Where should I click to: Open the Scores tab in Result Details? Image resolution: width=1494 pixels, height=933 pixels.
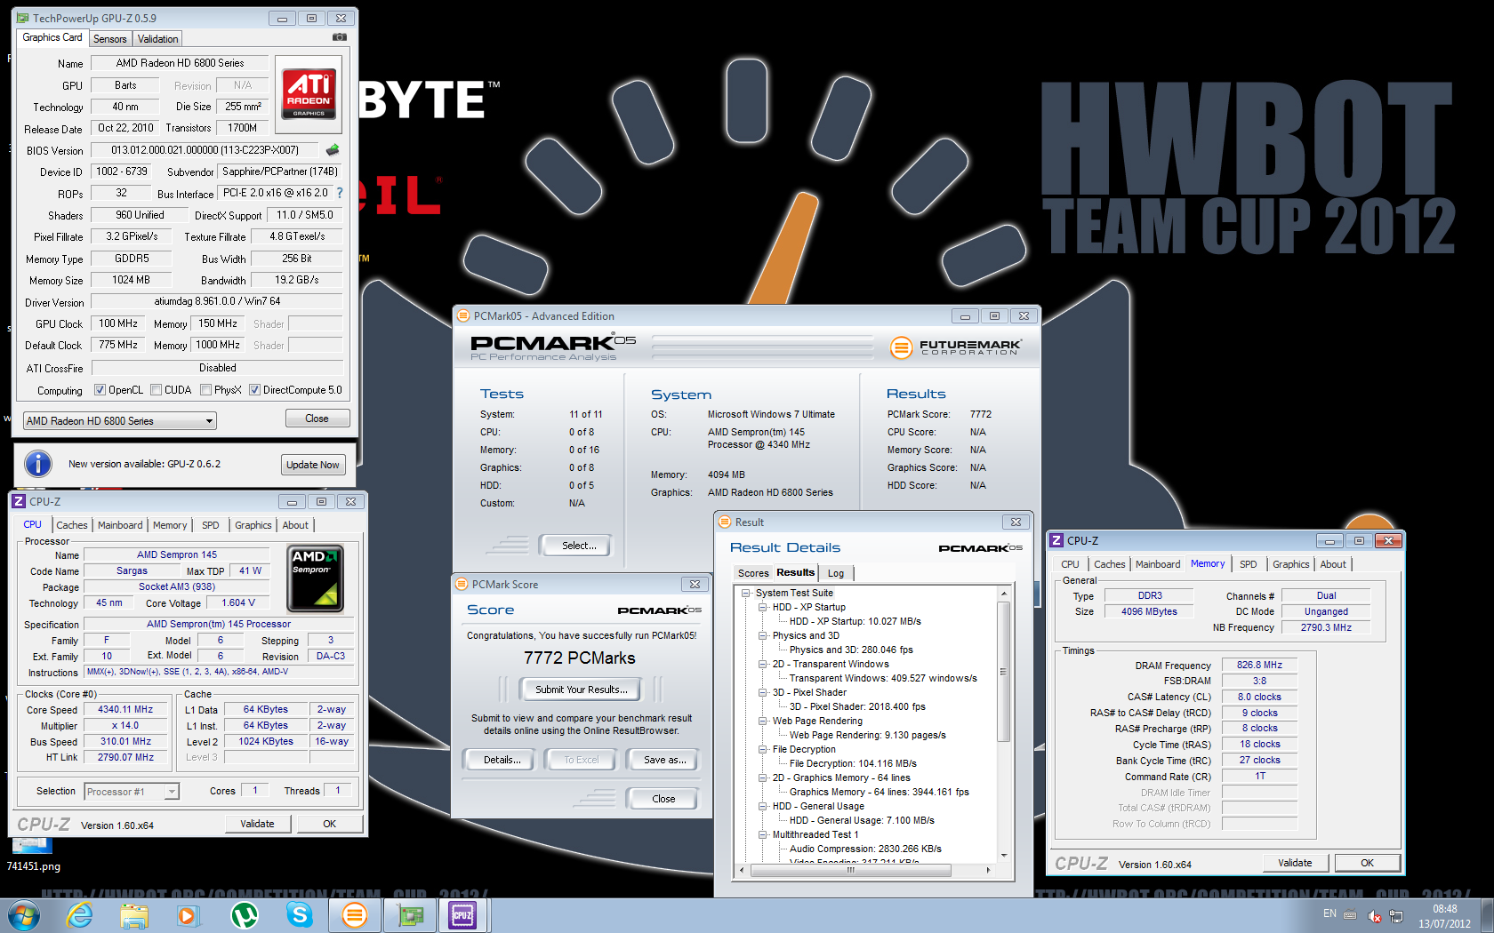[x=753, y=573]
